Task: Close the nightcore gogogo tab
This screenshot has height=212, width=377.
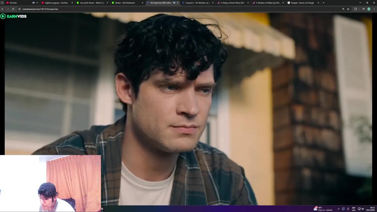Action: pos(72,3)
